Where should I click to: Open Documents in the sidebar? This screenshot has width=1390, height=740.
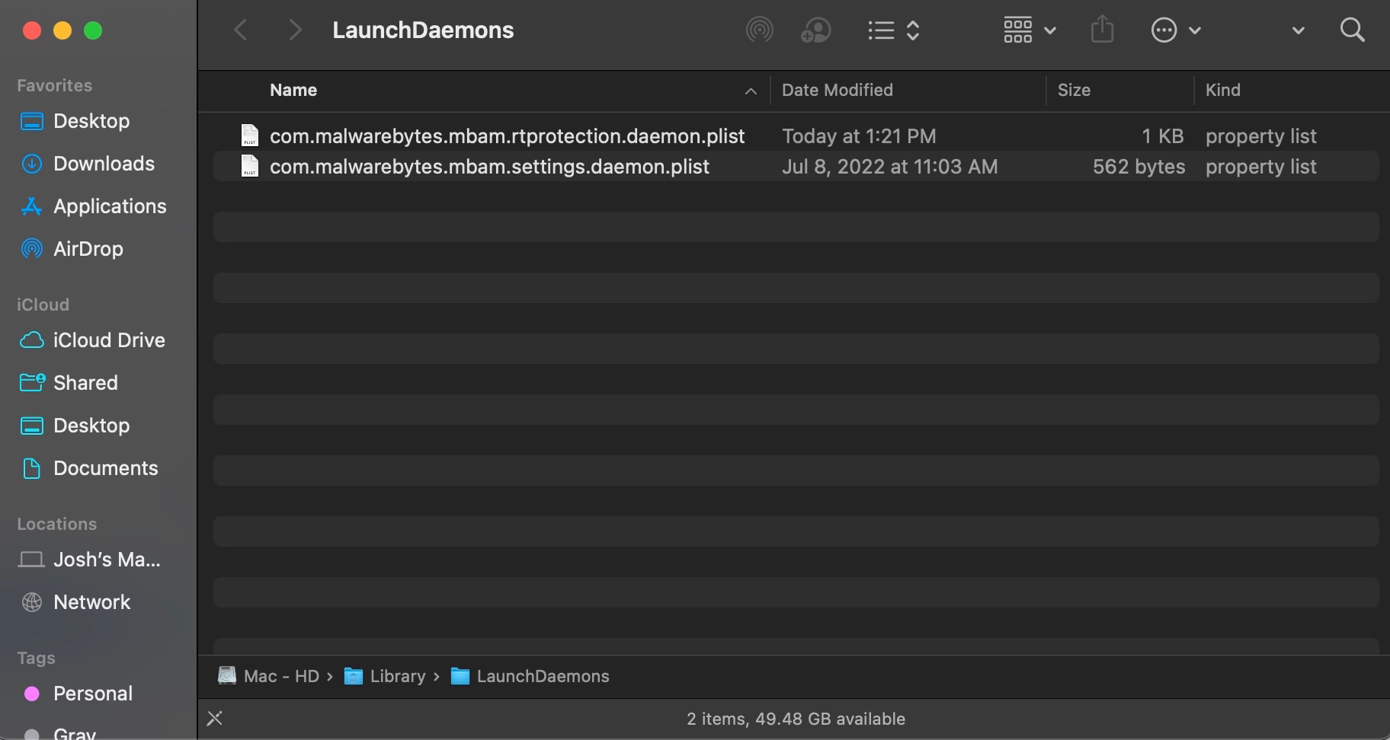click(105, 468)
